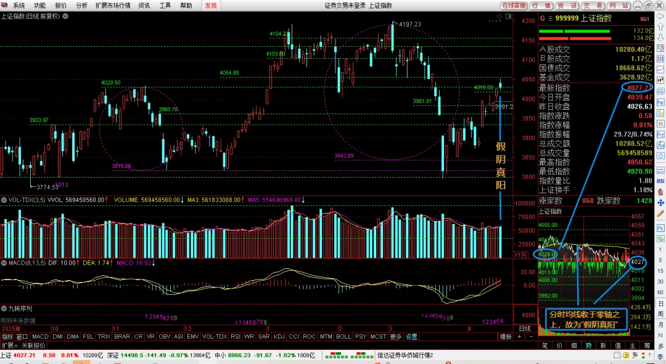Viewport: 666px width, 364px height.
Task: Open the 功能 menu
Action: click(39, 6)
